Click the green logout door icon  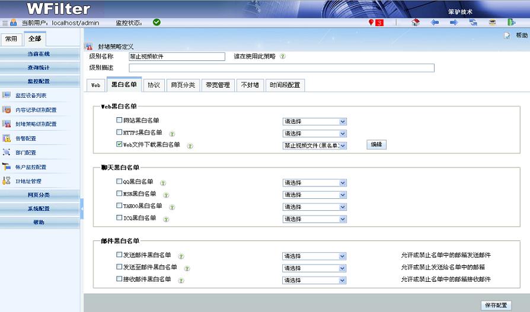(511, 22)
